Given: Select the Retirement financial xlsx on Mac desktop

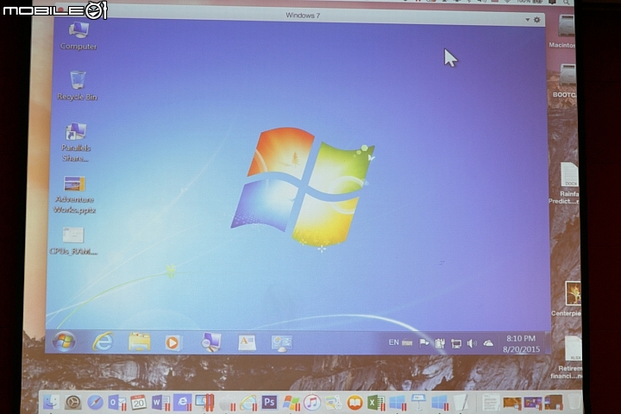Looking at the screenshot, I should [568, 358].
